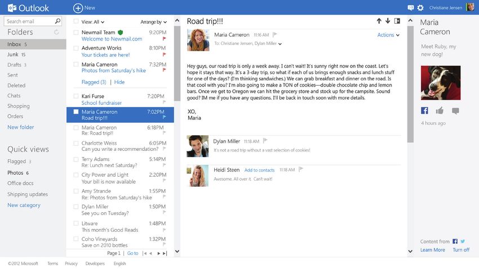Open the dog photo thumbnail

pos(441,83)
